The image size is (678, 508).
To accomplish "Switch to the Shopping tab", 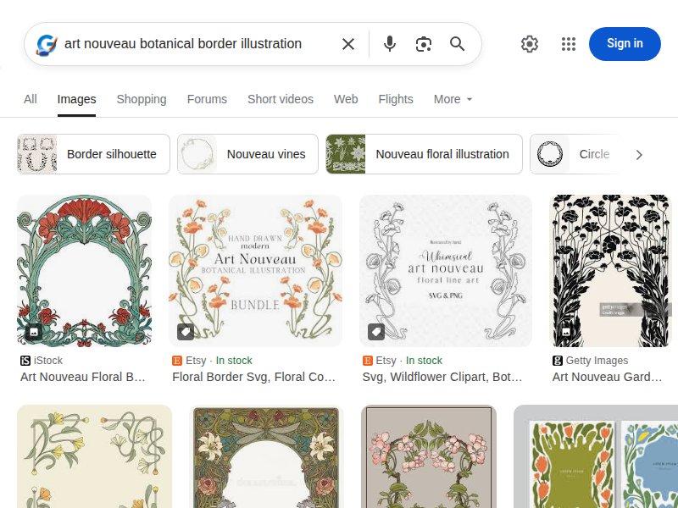I will click(x=141, y=99).
